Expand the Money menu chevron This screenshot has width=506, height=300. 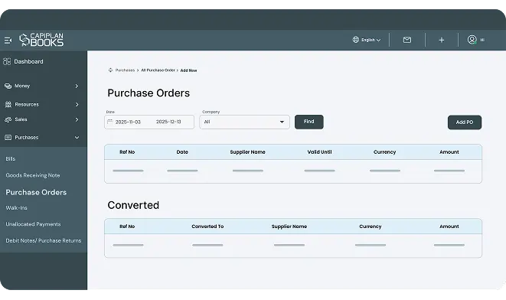(x=77, y=86)
